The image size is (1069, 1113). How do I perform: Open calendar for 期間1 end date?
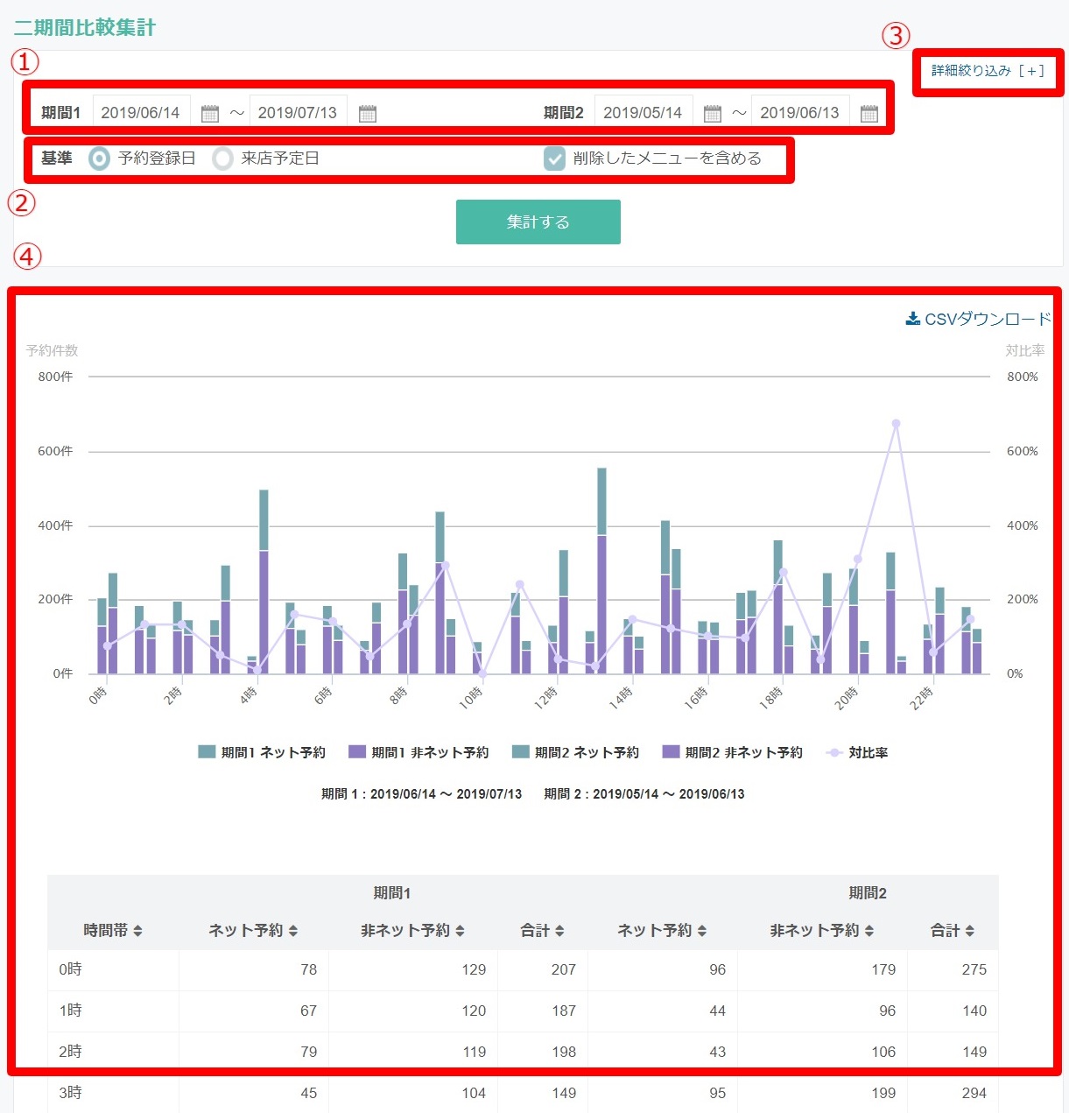[x=368, y=113]
